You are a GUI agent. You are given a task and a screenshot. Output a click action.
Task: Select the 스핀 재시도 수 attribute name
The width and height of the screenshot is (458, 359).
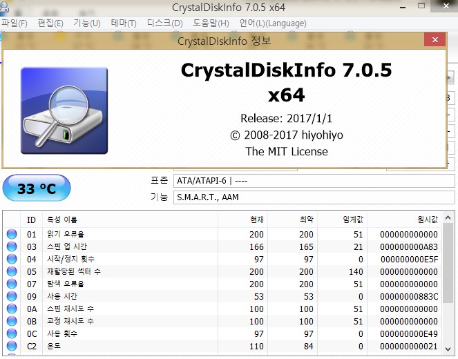tap(70, 309)
